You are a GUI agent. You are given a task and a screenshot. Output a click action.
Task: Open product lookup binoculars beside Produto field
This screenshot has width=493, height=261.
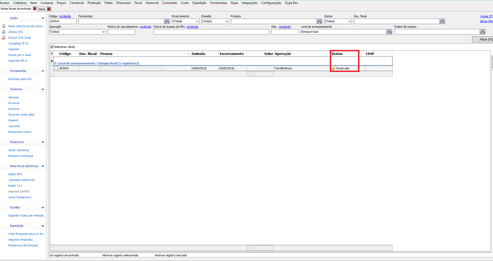point(319,21)
